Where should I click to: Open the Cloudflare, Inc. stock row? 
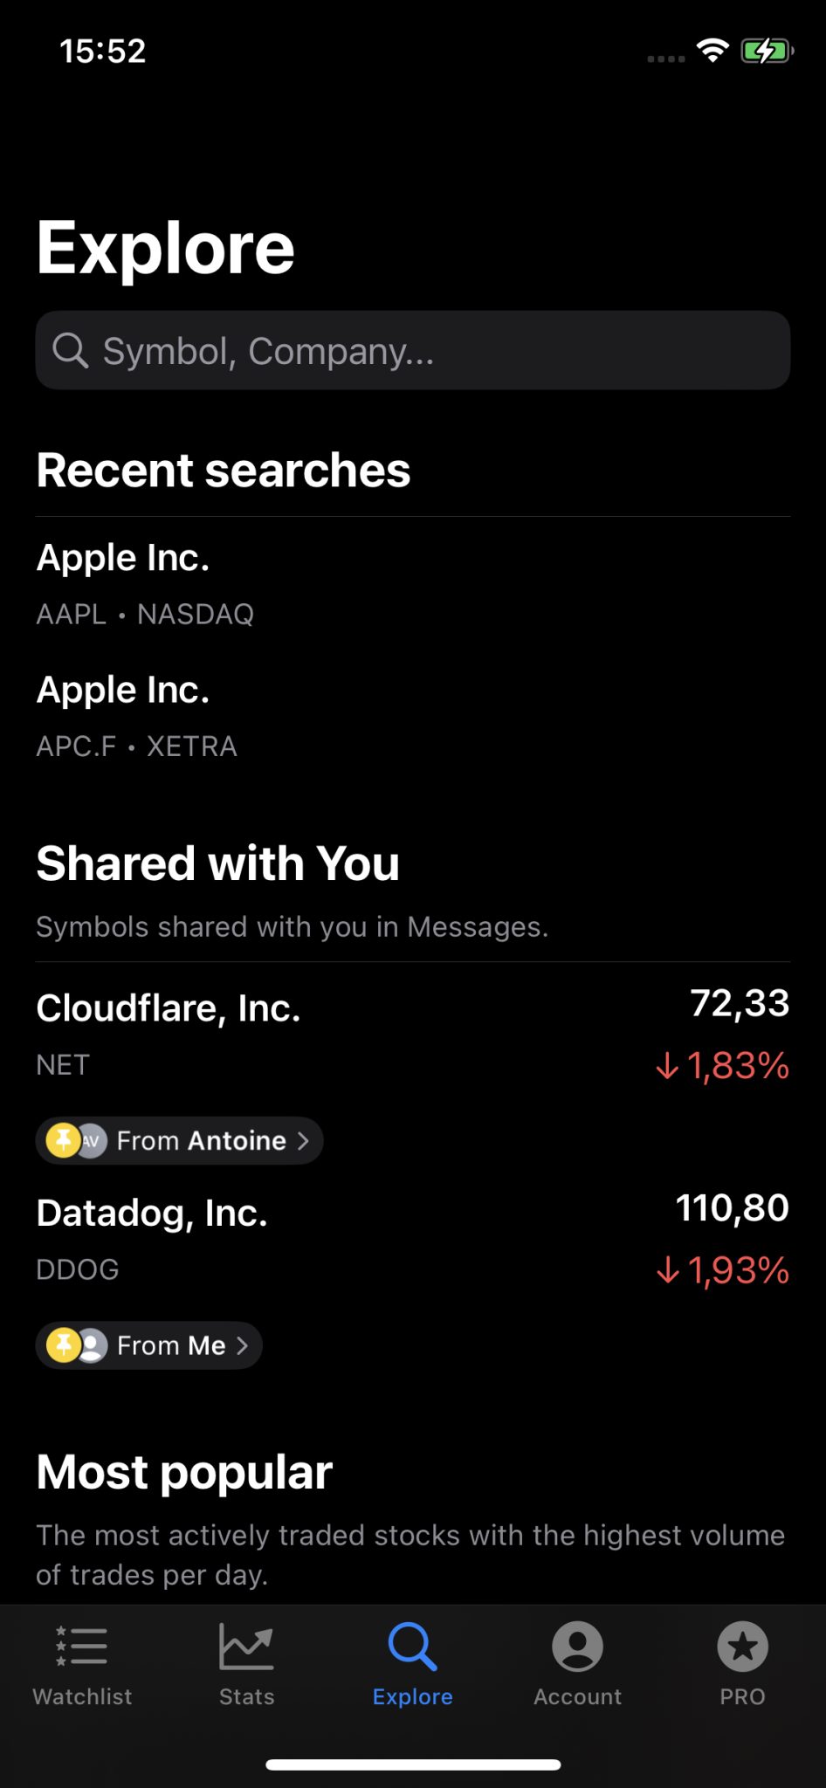(412, 1035)
